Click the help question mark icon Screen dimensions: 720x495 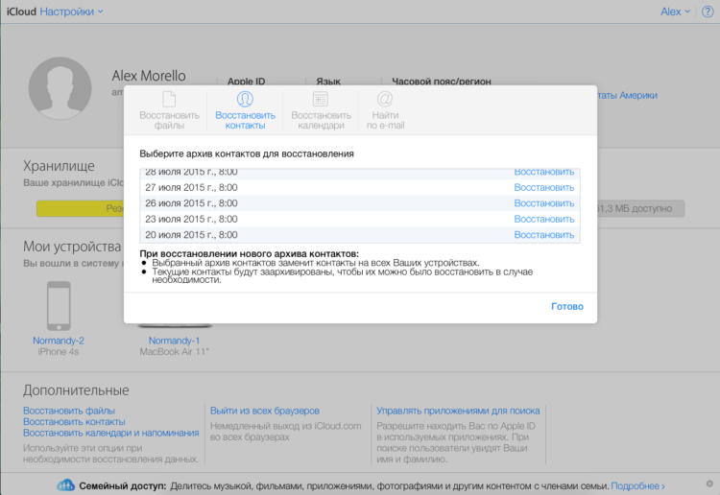(x=708, y=12)
